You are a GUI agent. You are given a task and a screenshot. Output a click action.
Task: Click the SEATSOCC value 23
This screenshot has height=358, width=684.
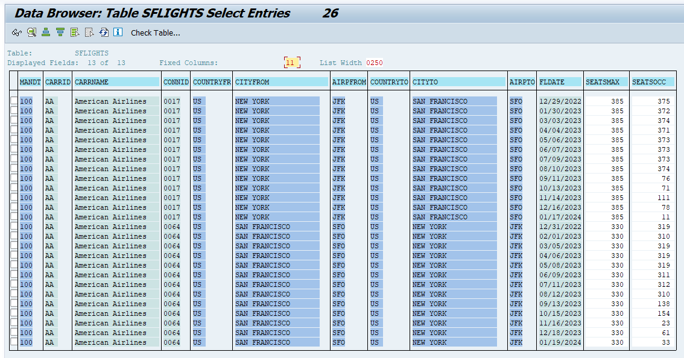(x=666, y=323)
